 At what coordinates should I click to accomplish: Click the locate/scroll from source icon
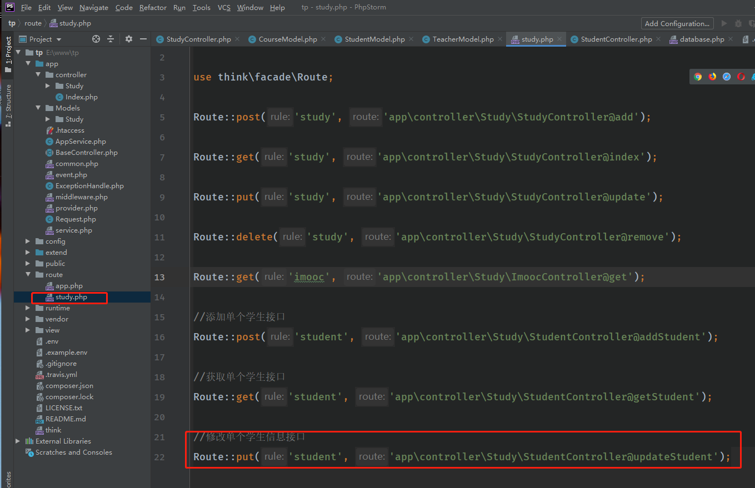pos(96,39)
